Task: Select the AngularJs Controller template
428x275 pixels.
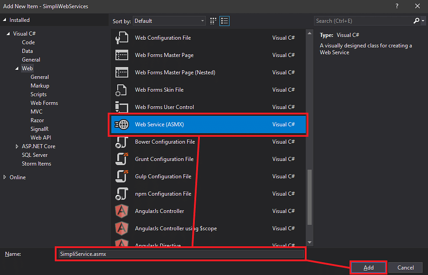Action: [209, 211]
